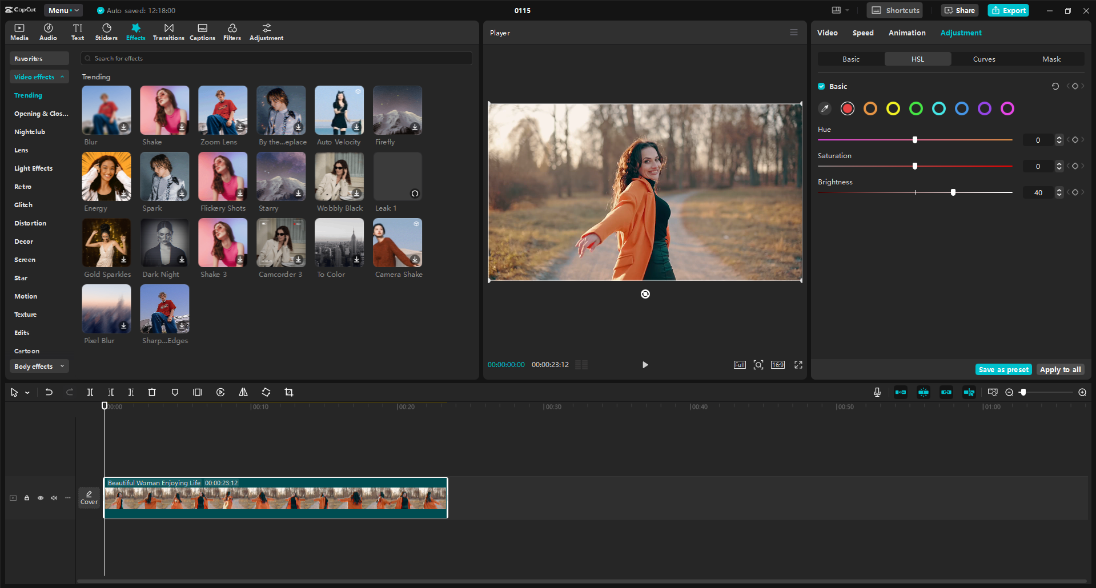Select the red color swatch in Basic HSL
1096x588 pixels.
click(x=847, y=108)
